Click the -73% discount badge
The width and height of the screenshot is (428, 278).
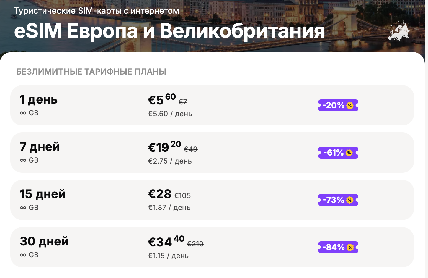coord(338,200)
